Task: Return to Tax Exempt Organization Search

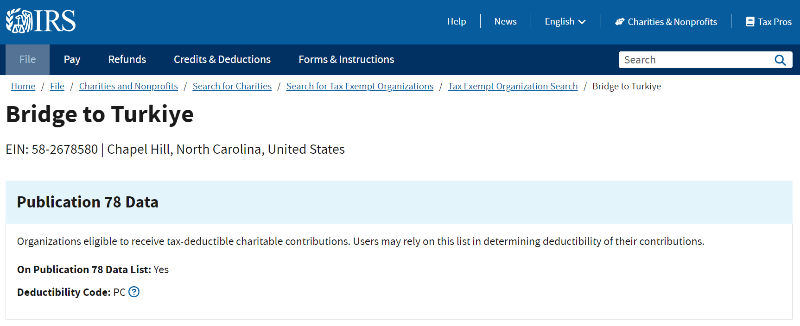Action: [513, 87]
